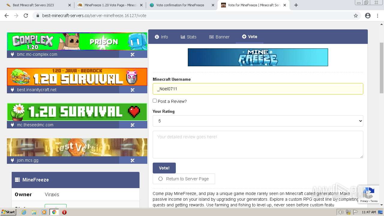Click the green 1.20 Survival banner
384x216 pixels.
[77, 112]
